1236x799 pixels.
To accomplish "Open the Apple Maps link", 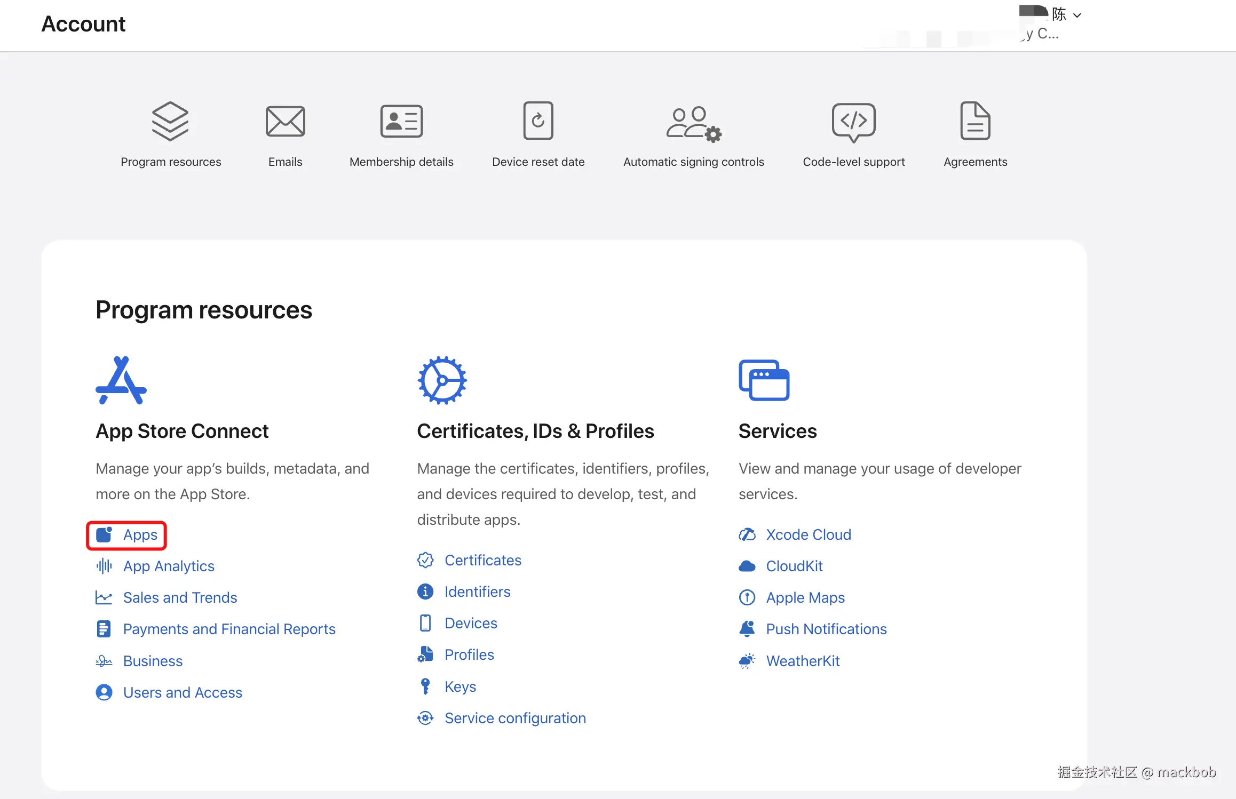I will click(806, 597).
